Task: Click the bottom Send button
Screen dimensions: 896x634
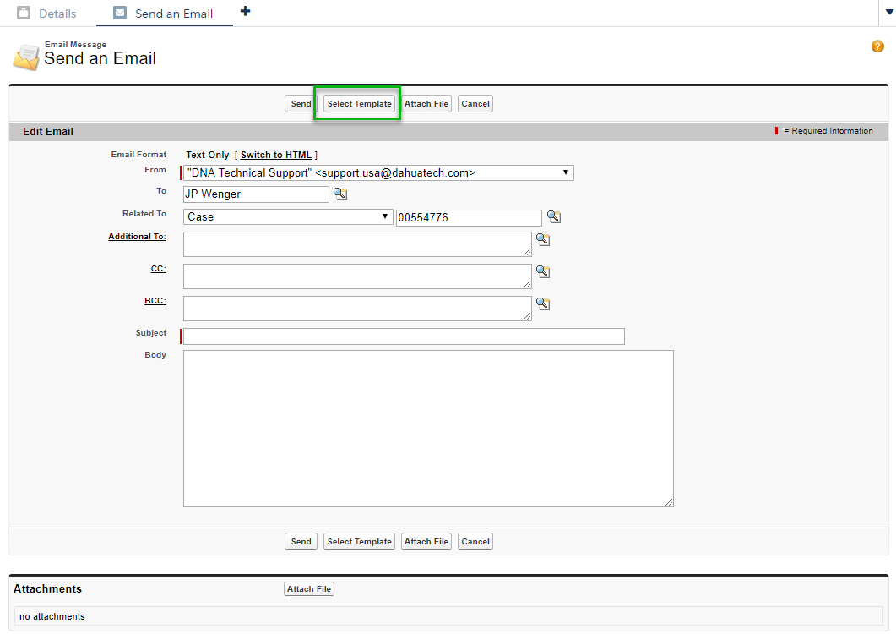Action: point(301,541)
